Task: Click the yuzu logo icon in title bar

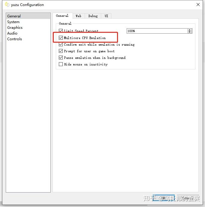Action: (7, 5)
